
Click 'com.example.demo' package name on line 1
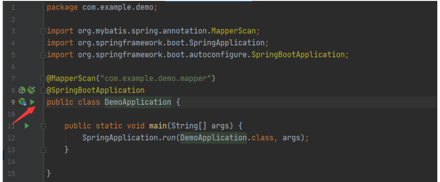pos(118,7)
